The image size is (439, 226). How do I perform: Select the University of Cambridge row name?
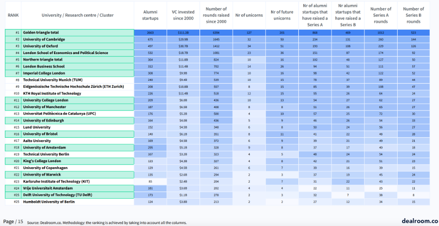(44, 39)
